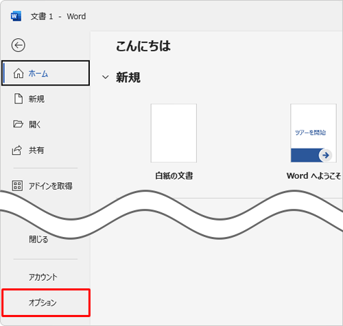Open the アカウント page
This screenshot has height=326, width=343.
[x=45, y=277]
